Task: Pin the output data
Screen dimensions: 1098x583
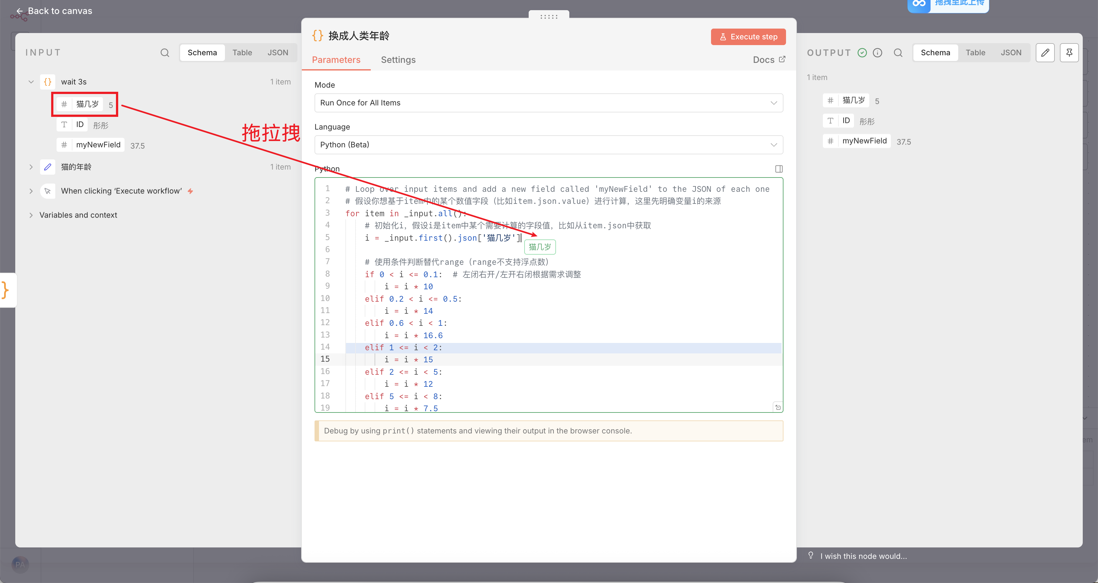Action: click(x=1069, y=52)
